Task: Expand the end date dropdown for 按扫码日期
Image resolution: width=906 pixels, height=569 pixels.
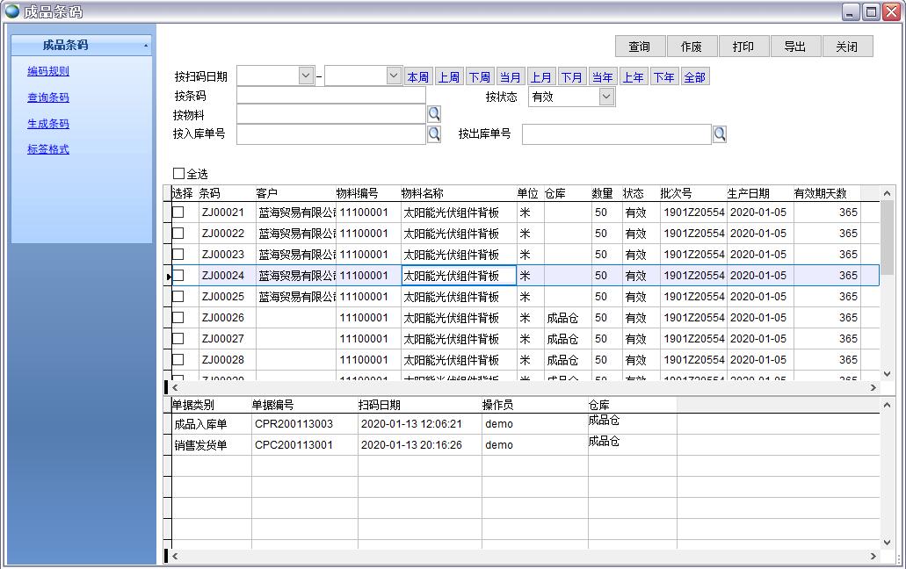Action: 394,76
